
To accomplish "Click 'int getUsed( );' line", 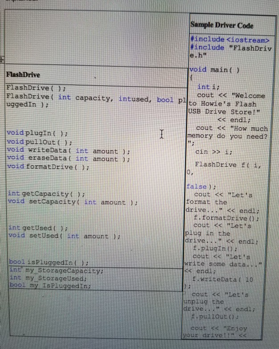I will click(x=38, y=228).
